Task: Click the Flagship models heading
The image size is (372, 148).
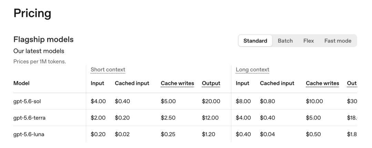Action: (43, 39)
